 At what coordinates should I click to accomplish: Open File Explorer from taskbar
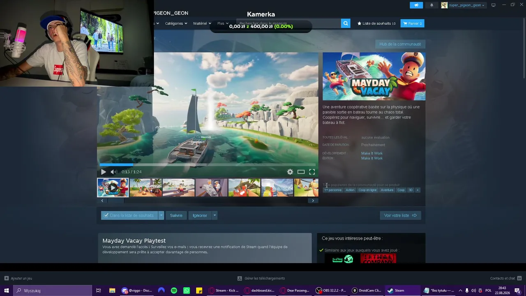pos(112,291)
